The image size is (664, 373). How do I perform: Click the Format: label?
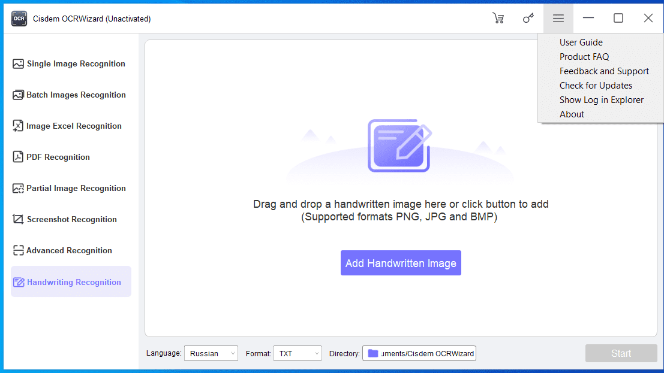[259, 353]
